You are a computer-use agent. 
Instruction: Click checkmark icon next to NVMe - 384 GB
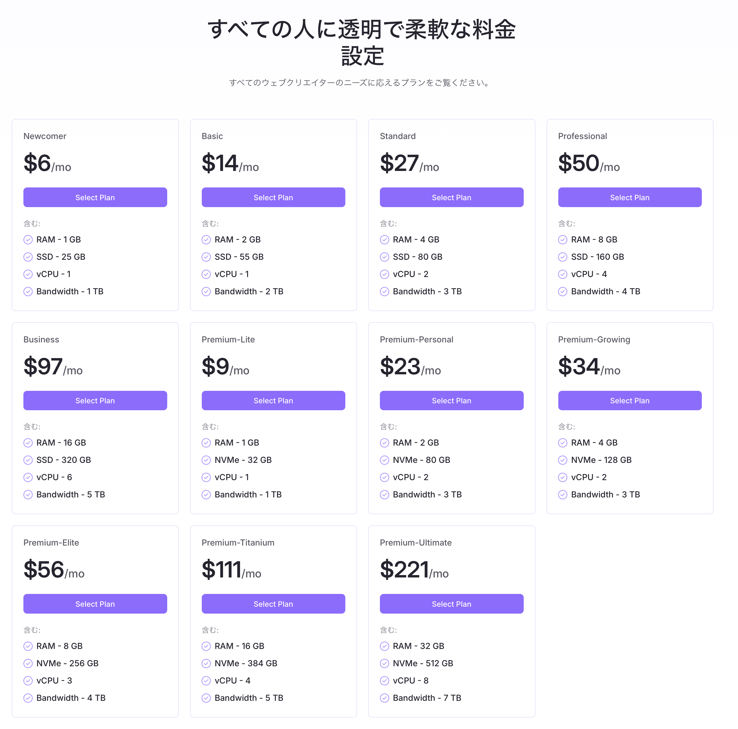[206, 663]
